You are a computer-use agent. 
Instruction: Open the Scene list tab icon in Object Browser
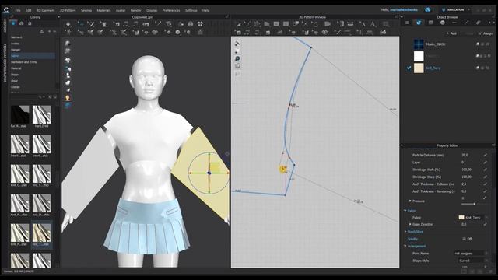coord(407,23)
